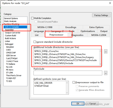113x108 pixels.
Task: Select Debugger category
Action: tap(9, 44)
